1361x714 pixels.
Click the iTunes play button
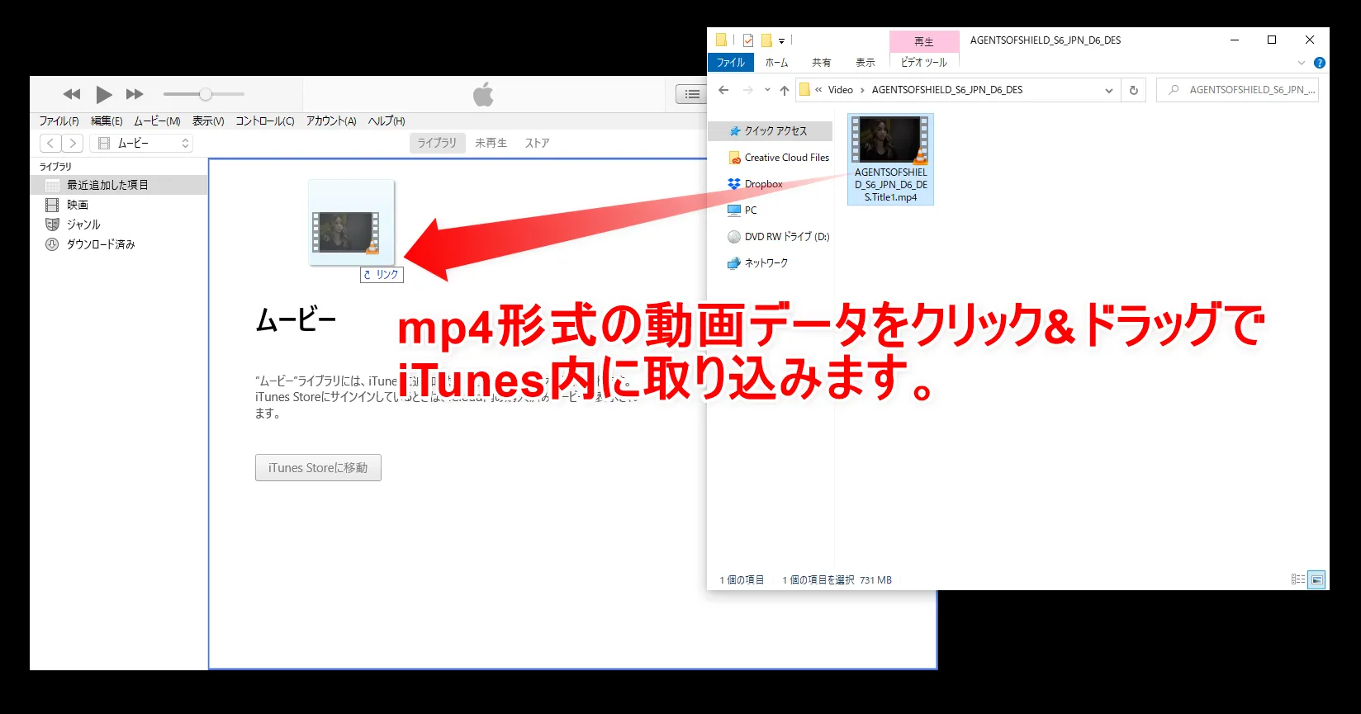(104, 94)
